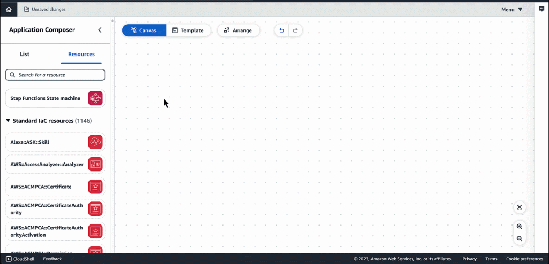Click the CertificateAuthorityActivation icon
This screenshot has height=264, width=549.
[x=95, y=231]
